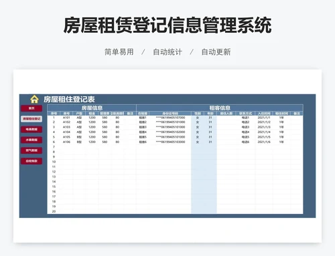Select ID number ****06199405103000
The width and height of the screenshot is (335, 256).
point(170,142)
